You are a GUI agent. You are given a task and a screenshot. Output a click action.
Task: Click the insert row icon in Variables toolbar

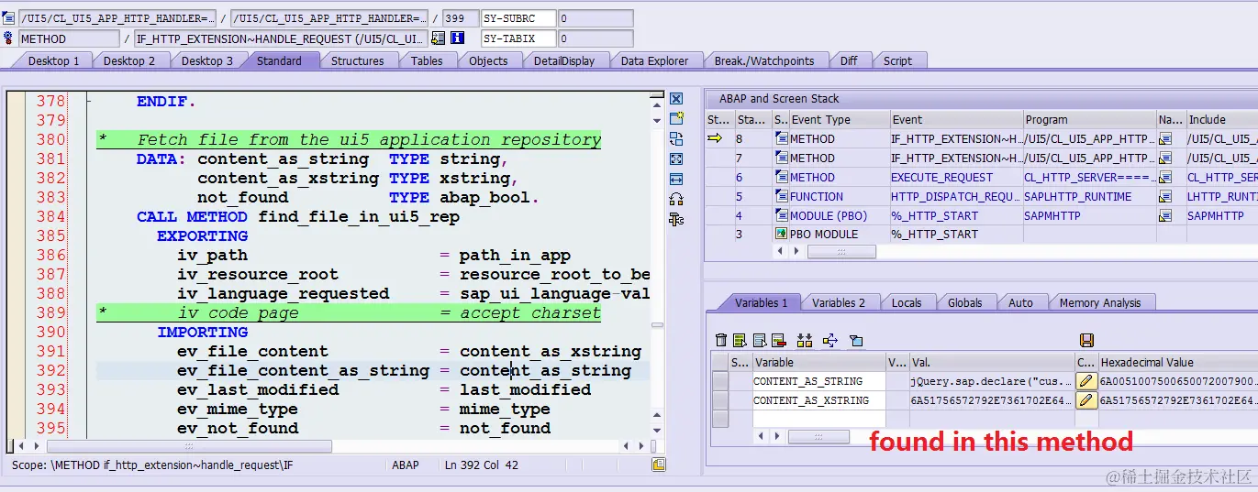(x=760, y=341)
